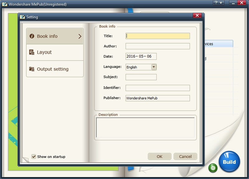
Task: Click into the Author text field
Action: (157, 46)
